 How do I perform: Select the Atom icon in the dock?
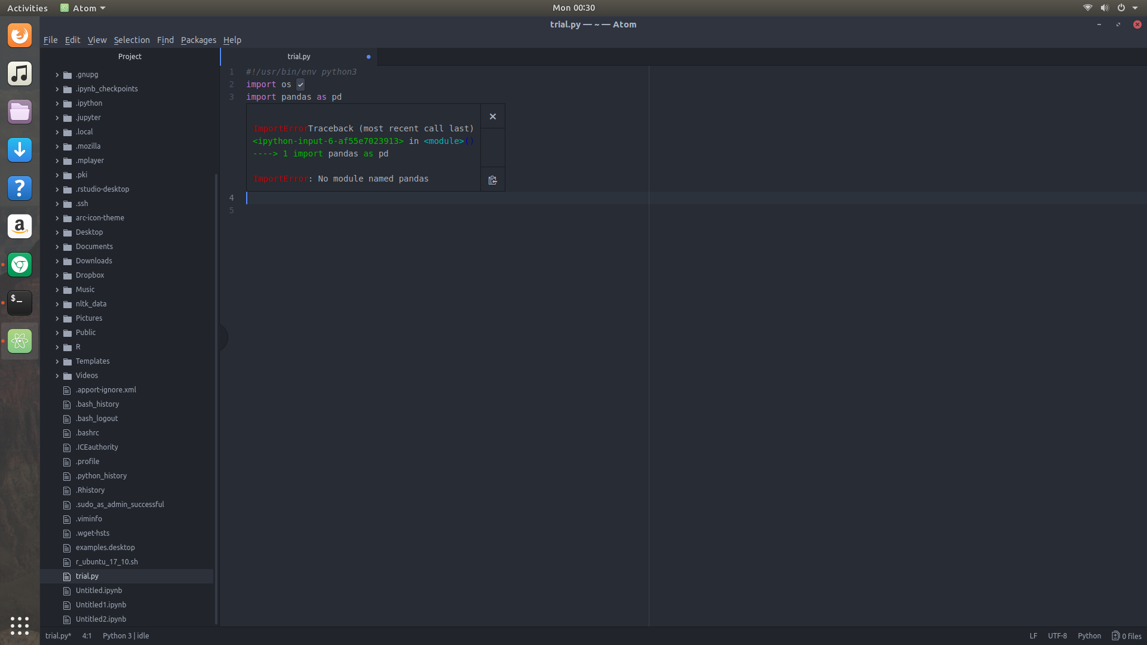(x=20, y=341)
